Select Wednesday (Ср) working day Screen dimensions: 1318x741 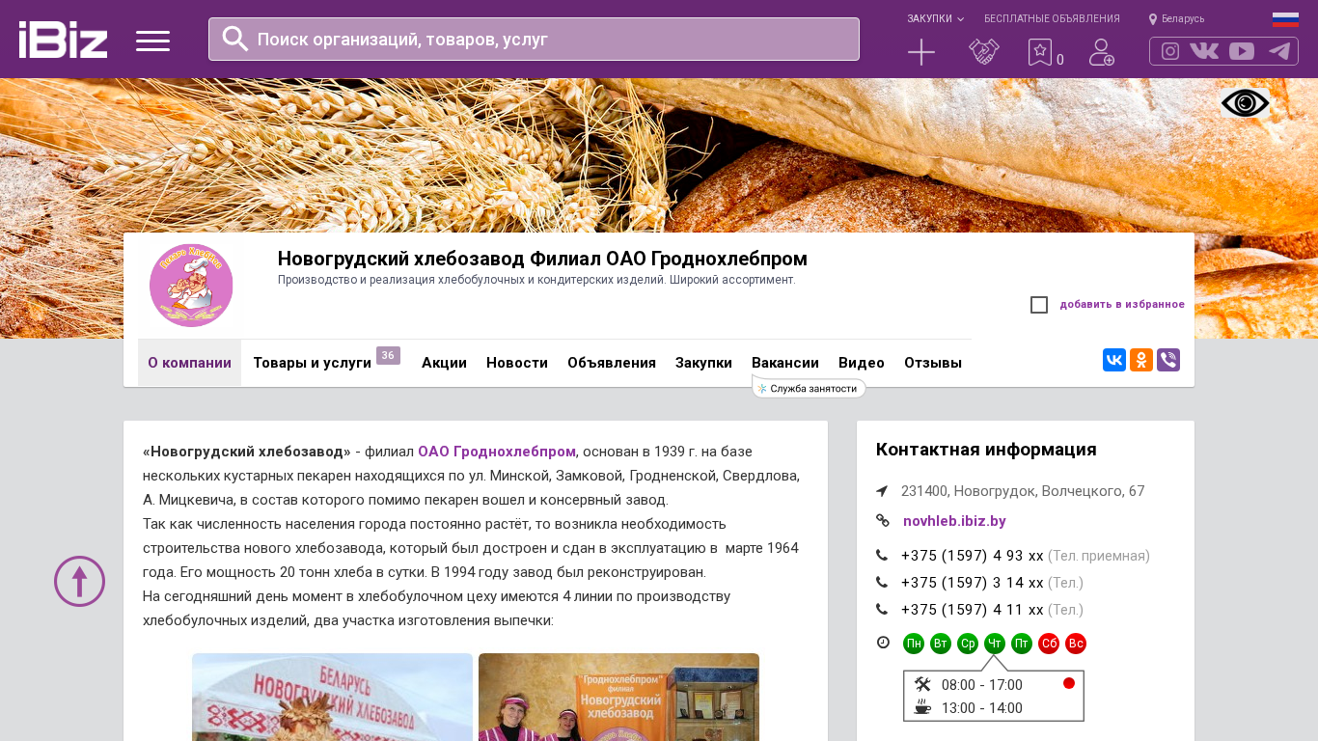[968, 644]
